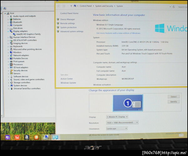This screenshot has height=156, width=188.
Task: Collapse the Display adapters tree node
Action: point(8,32)
